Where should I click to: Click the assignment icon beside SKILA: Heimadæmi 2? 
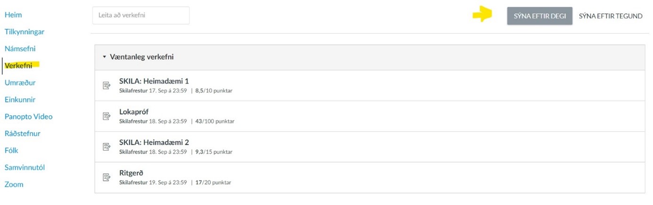[107, 147]
